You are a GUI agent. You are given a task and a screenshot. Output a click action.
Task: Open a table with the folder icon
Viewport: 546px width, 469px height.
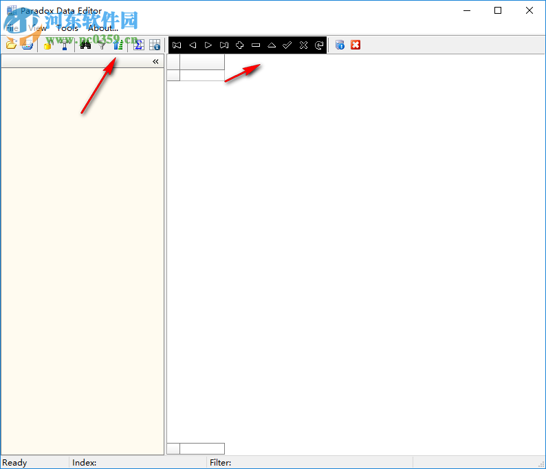pos(11,45)
